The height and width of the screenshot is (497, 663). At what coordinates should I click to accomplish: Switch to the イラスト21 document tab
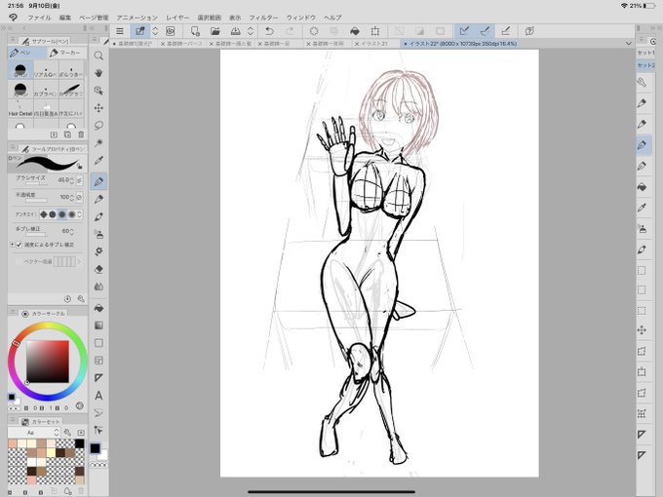click(x=374, y=44)
